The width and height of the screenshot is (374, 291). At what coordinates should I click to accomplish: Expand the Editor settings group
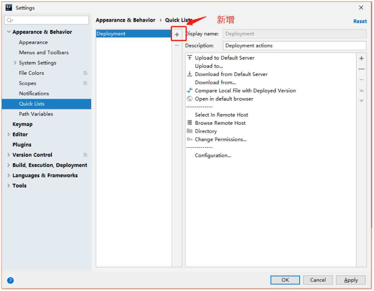click(9, 134)
